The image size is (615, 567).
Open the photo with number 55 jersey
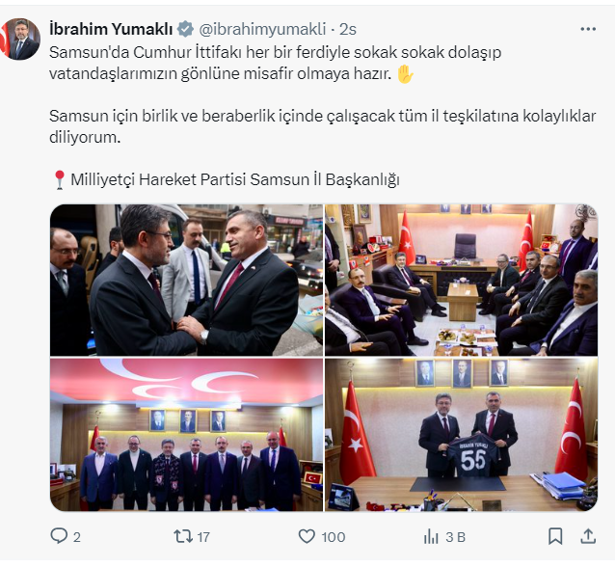coord(461,434)
